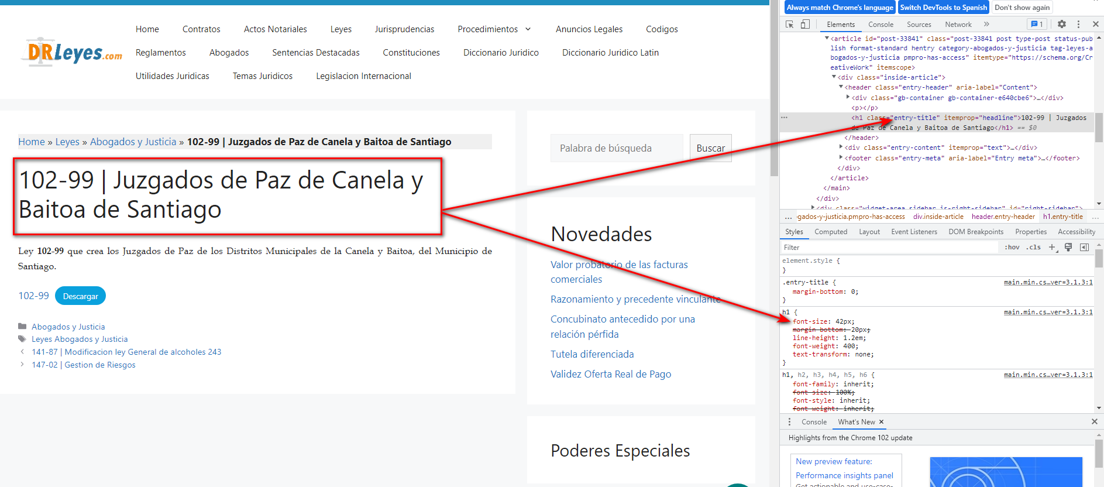Collapse the article post-33841 node
1104x487 pixels.
[827, 38]
